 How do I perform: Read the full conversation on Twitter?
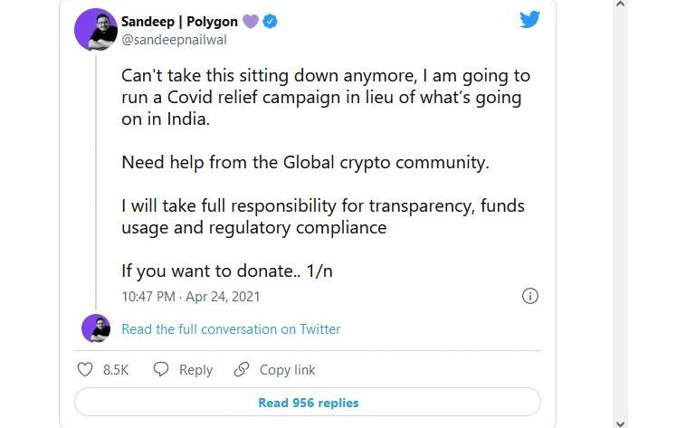point(231,329)
